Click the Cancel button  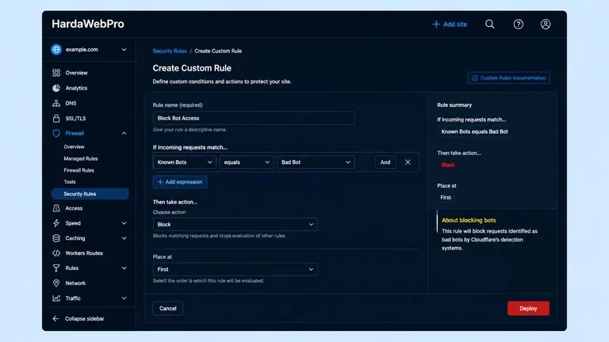pyautogui.click(x=168, y=309)
